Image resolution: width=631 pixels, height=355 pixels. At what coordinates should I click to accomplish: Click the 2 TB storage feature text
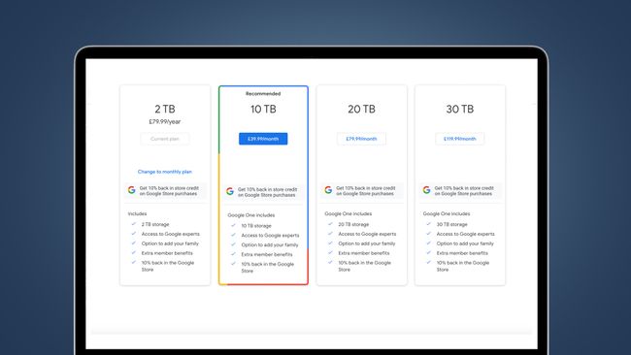[155, 224]
